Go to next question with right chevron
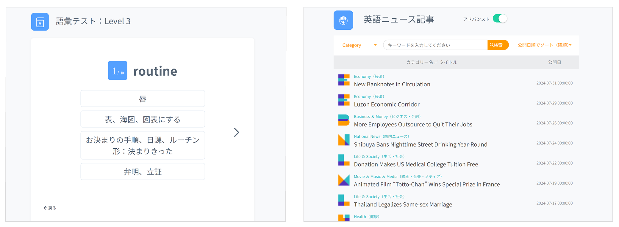The image size is (619, 227). (x=236, y=132)
